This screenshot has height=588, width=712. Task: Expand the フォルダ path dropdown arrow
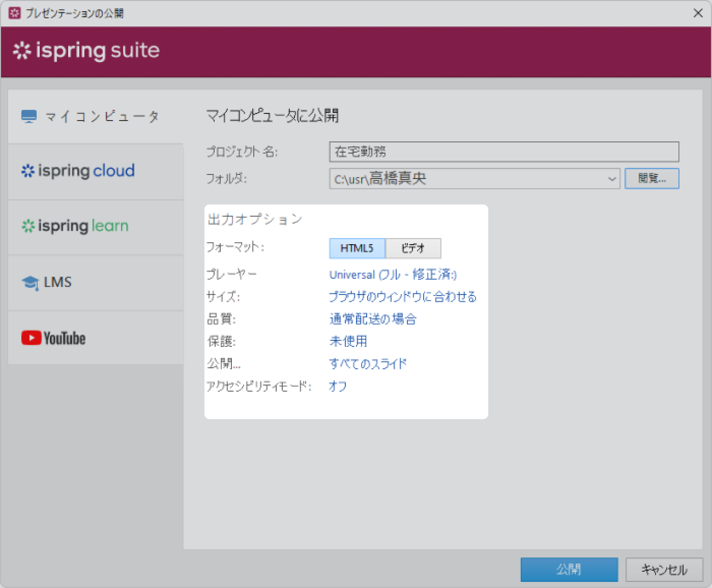tap(612, 179)
